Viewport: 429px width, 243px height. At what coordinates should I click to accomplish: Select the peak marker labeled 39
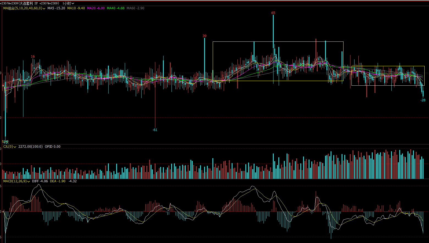pyautogui.click(x=204, y=36)
